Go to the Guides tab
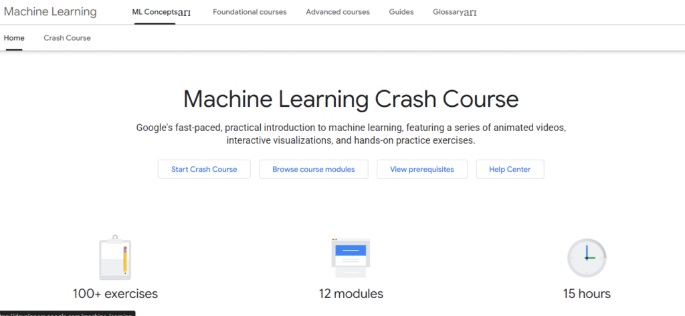This screenshot has width=685, height=316. coord(401,12)
